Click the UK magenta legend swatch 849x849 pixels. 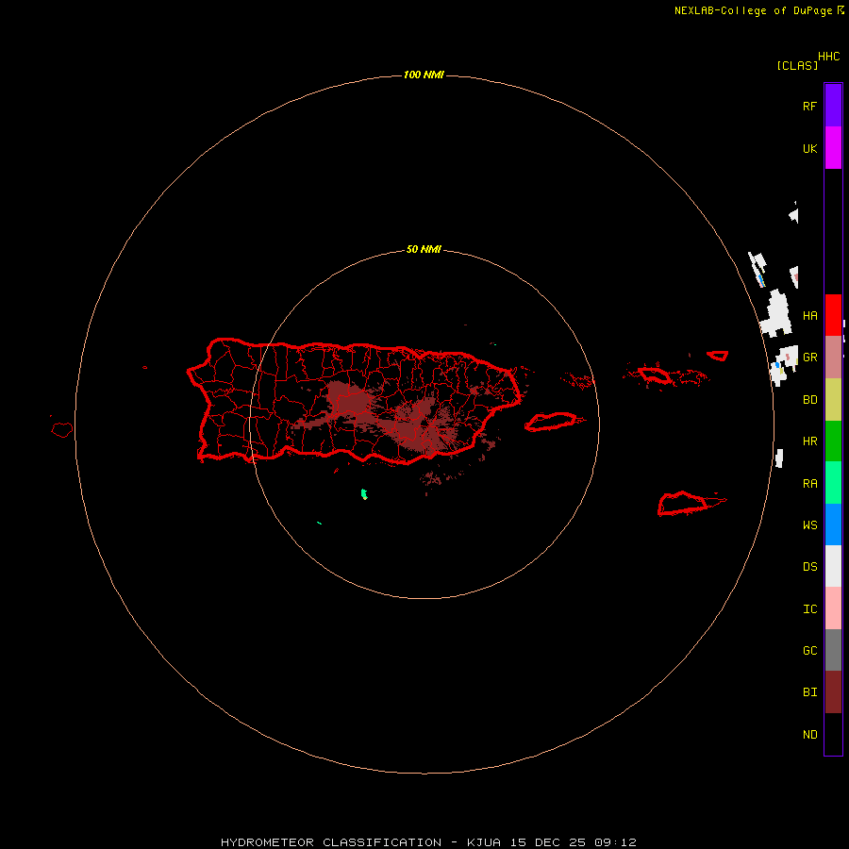[833, 148]
